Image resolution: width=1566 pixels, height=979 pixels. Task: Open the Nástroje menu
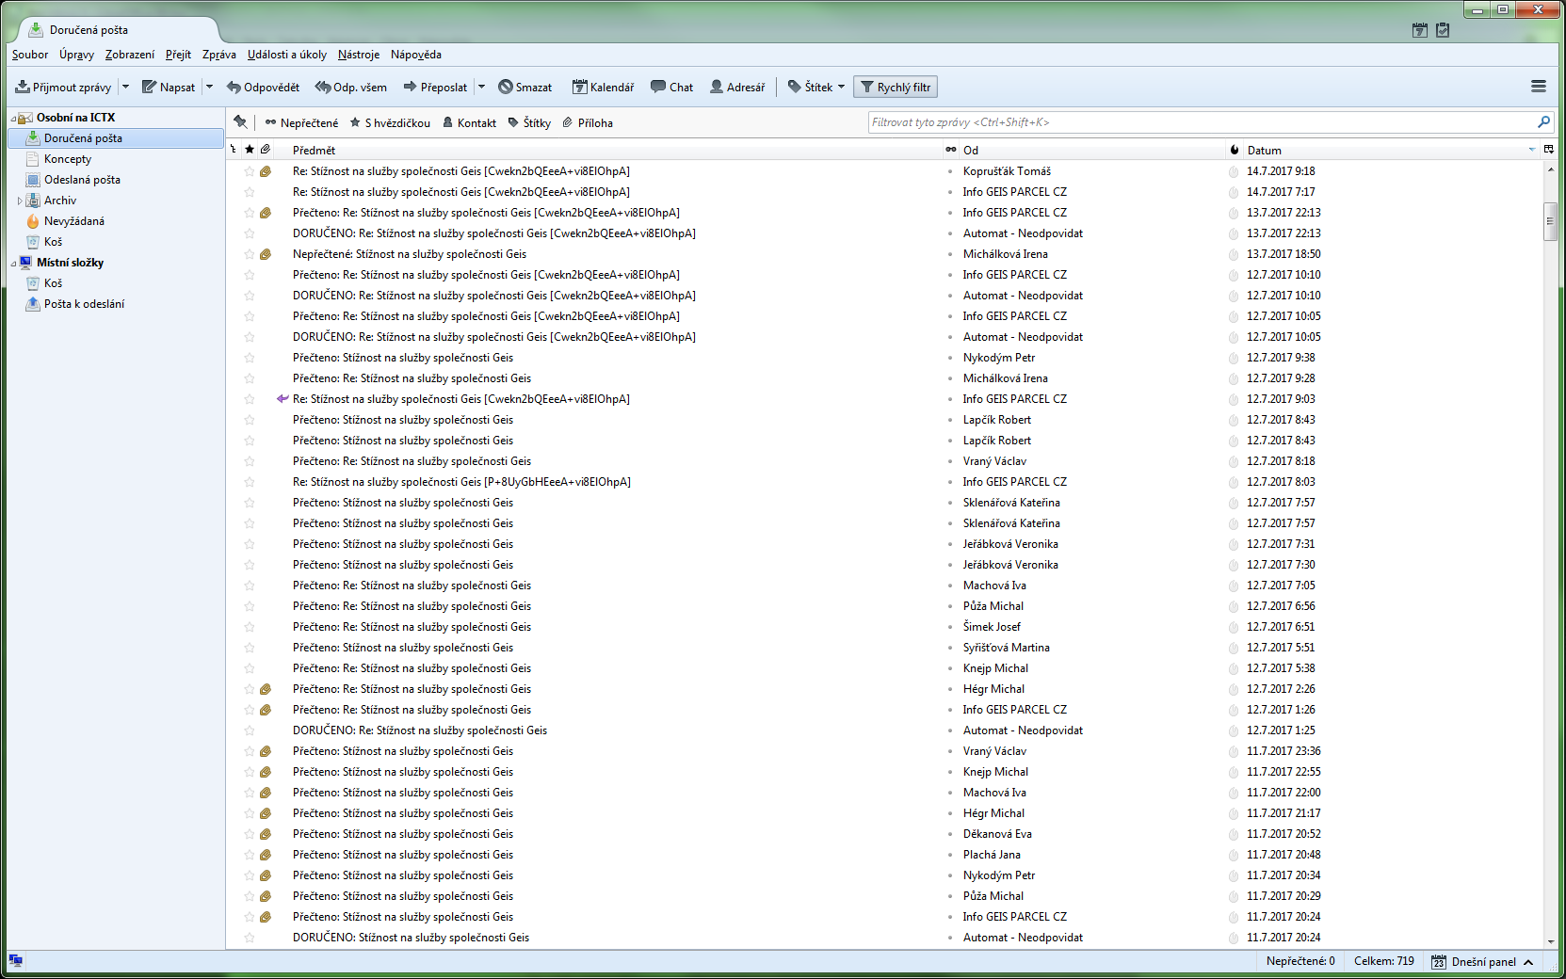pos(359,55)
